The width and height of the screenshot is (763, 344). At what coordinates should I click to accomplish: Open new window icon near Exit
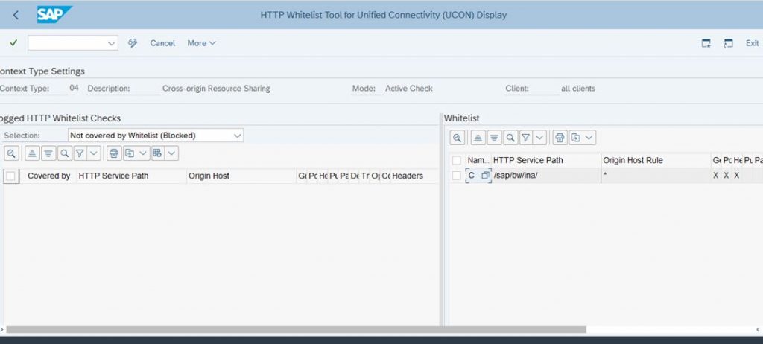tap(706, 43)
